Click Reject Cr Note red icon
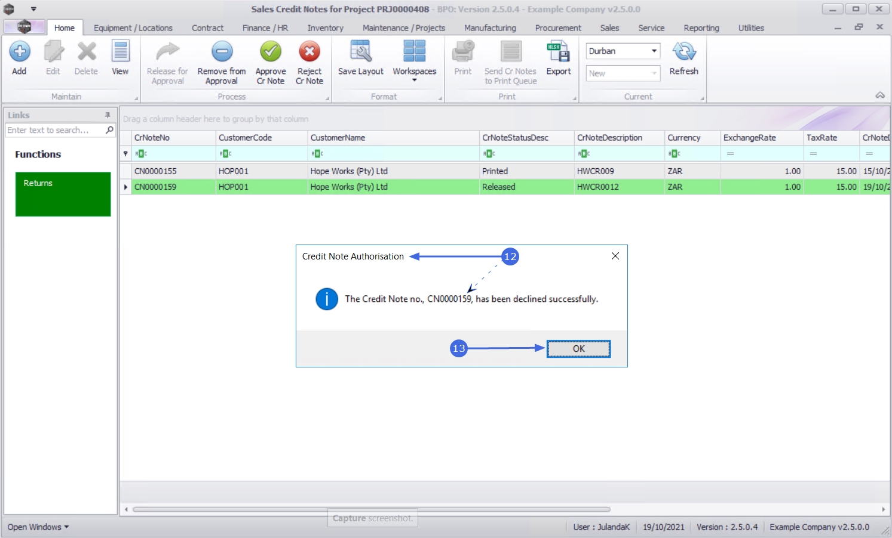 309,52
